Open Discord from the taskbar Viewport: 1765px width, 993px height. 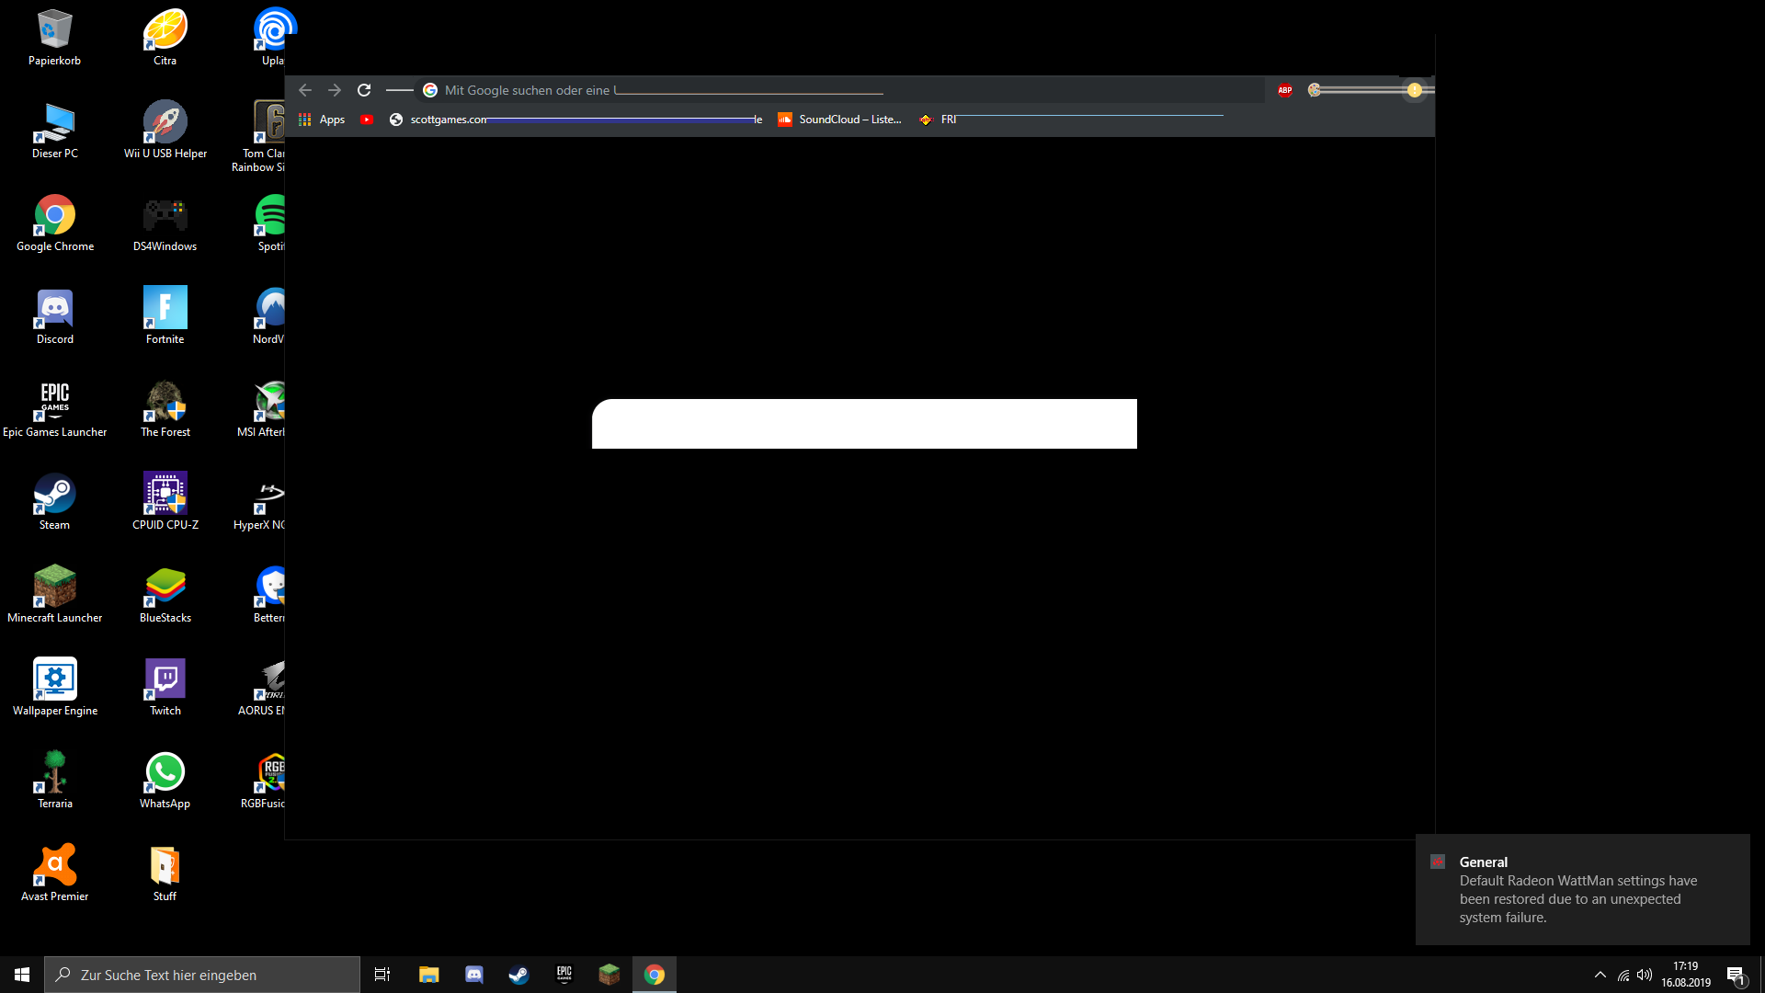coord(474,975)
